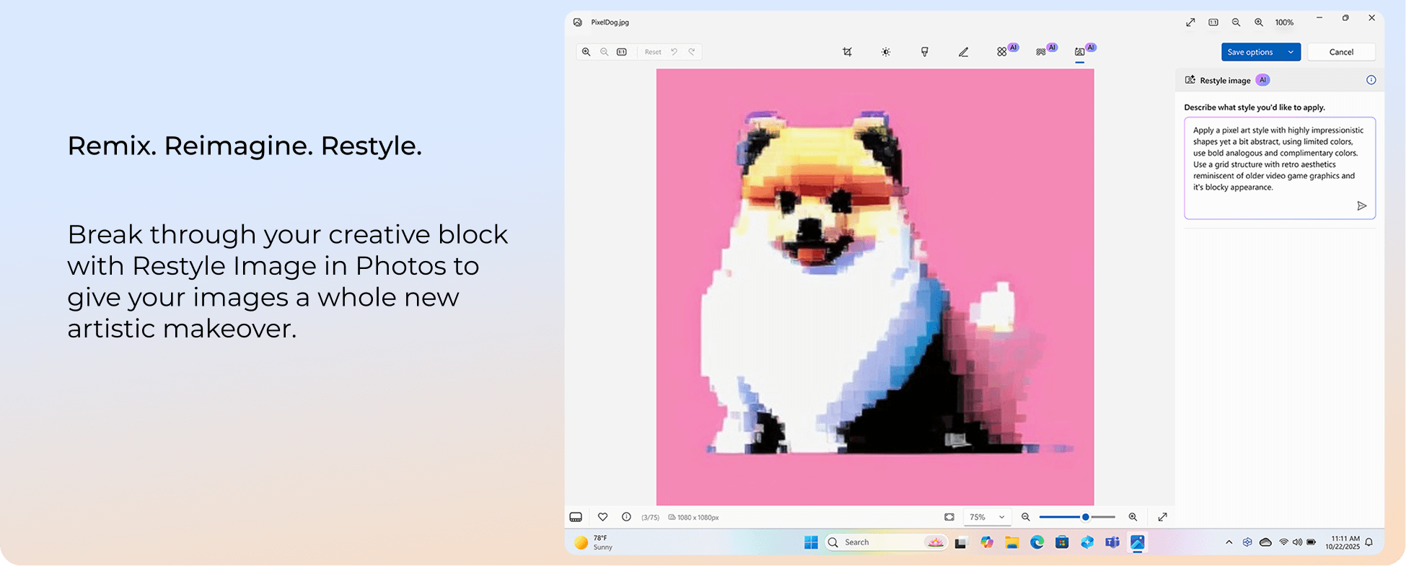Redo the last edit
This screenshot has width=1406, height=566.
pos(692,52)
